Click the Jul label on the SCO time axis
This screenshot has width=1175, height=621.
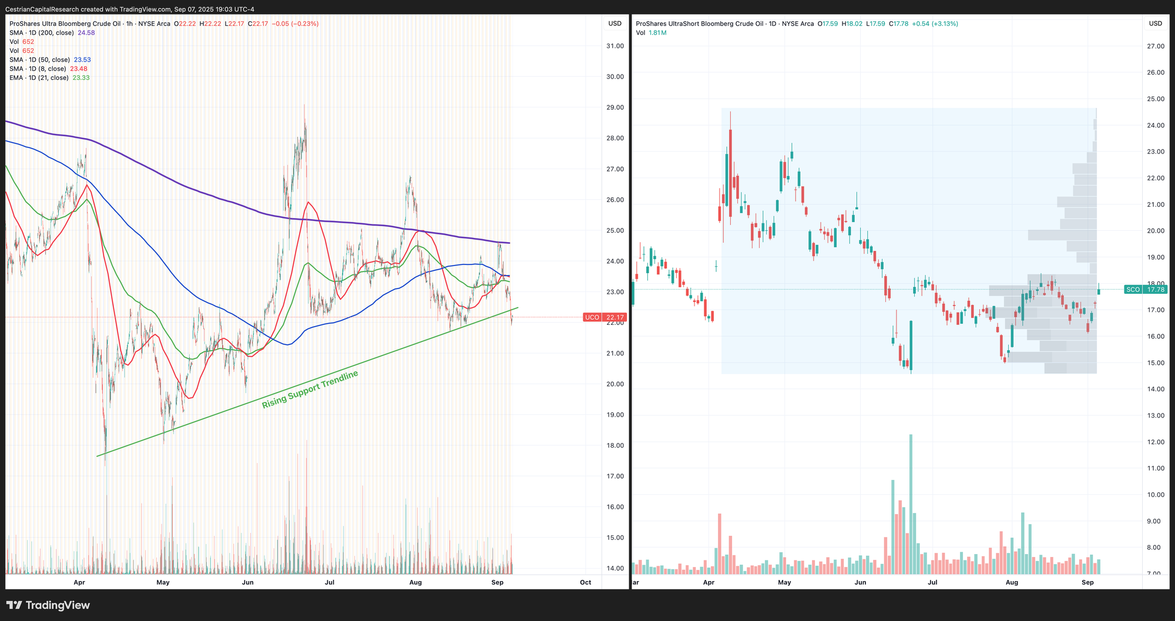932,582
